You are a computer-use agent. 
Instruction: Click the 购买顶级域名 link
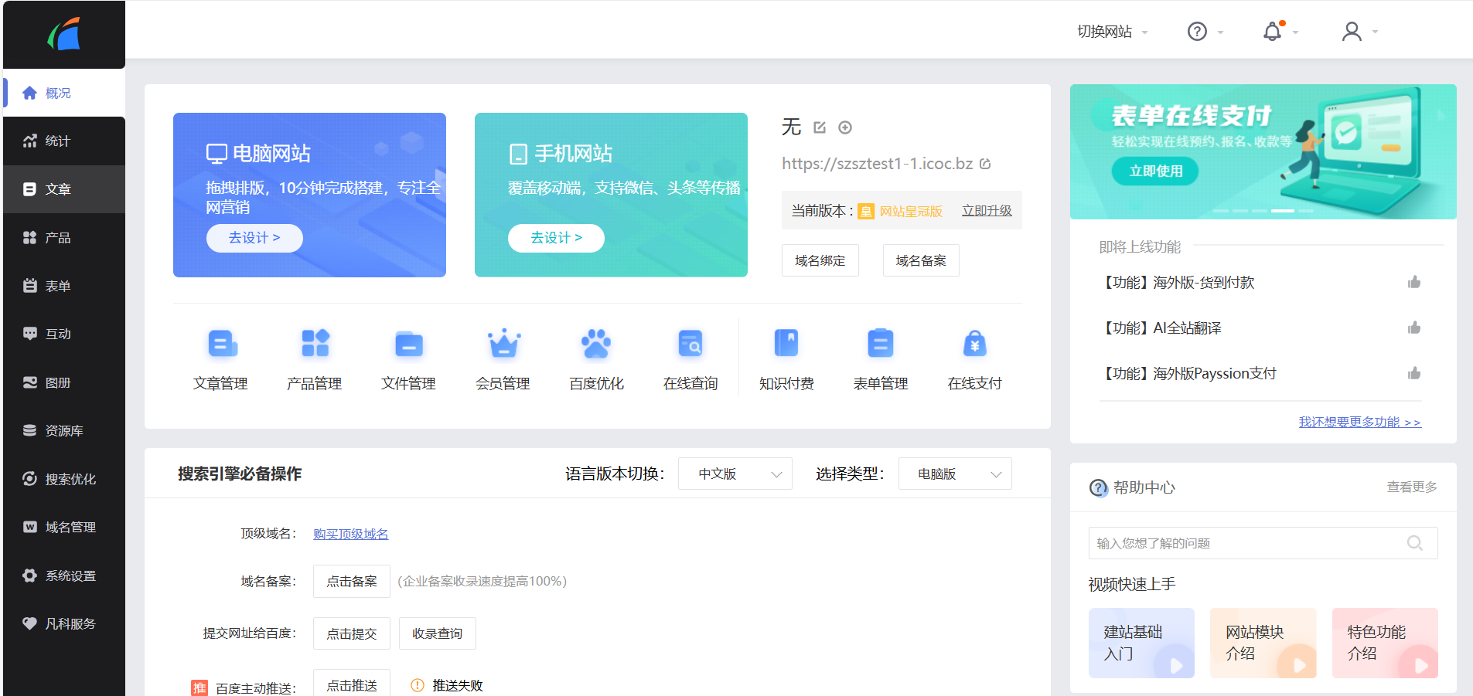350,534
